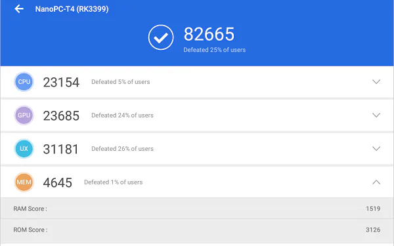Screen dimensions: 394x246
Task: Click the 'RAM Score :' label
Action: (x=30, y=209)
